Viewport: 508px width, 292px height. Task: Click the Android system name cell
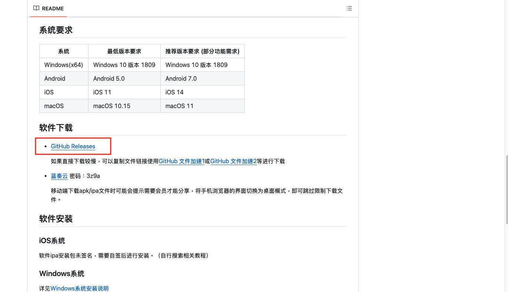tap(64, 78)
